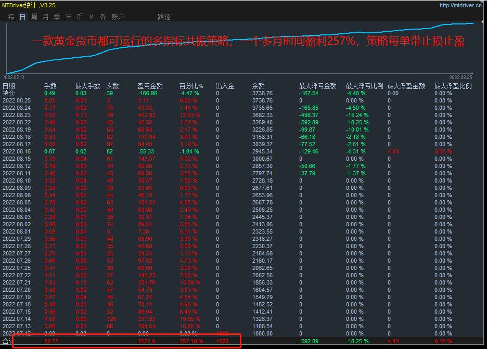Click the 日期 column header
Viewport: 487px width, 349px height.
pyautogui.click(x=9, y=86)
